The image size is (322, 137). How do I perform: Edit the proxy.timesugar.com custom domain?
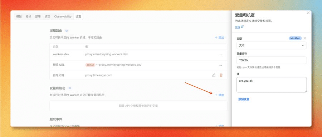[214, 75]
